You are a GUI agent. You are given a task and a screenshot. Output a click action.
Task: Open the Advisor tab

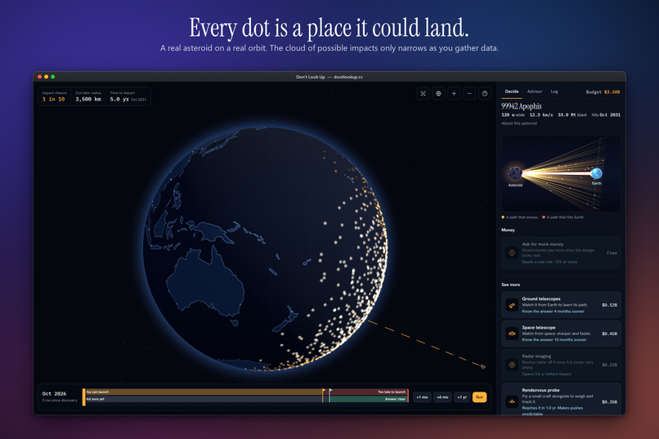(x=535, y=92)
